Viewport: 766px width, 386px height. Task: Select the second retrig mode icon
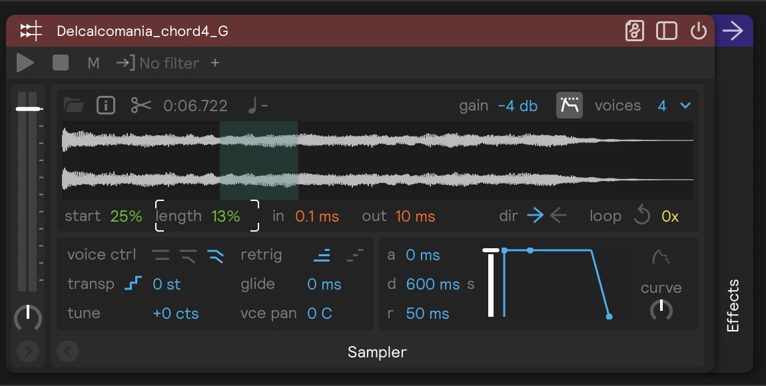[355, 255]
